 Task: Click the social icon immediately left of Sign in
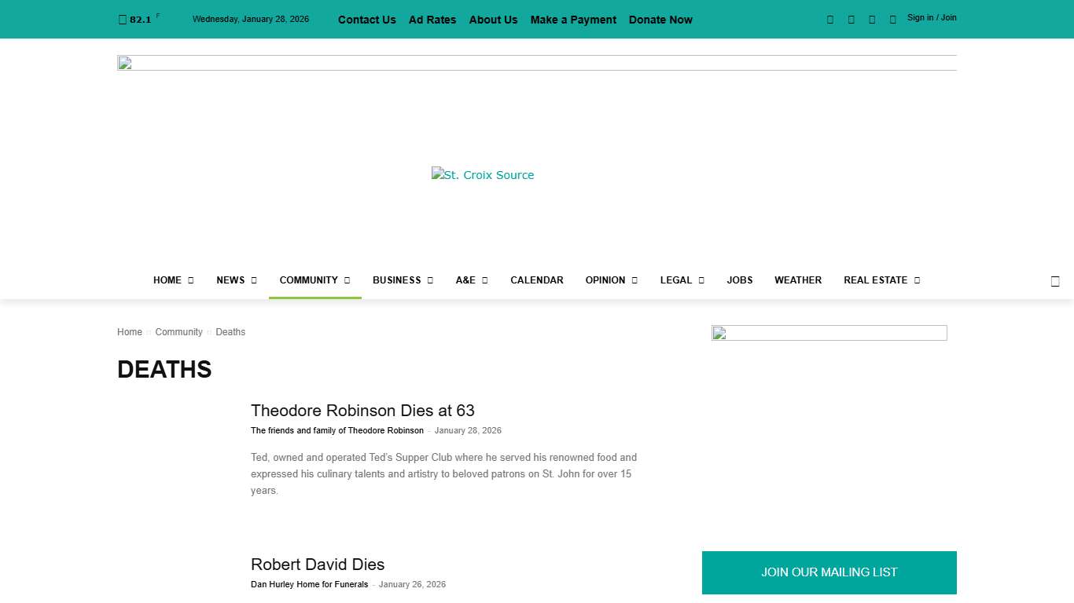(892, 20)
